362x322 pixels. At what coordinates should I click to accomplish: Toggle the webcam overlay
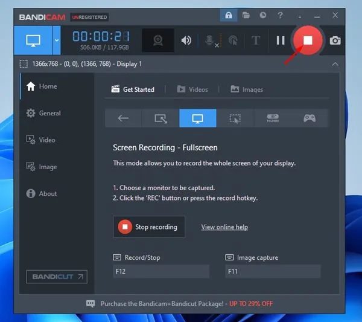point(158,40)
